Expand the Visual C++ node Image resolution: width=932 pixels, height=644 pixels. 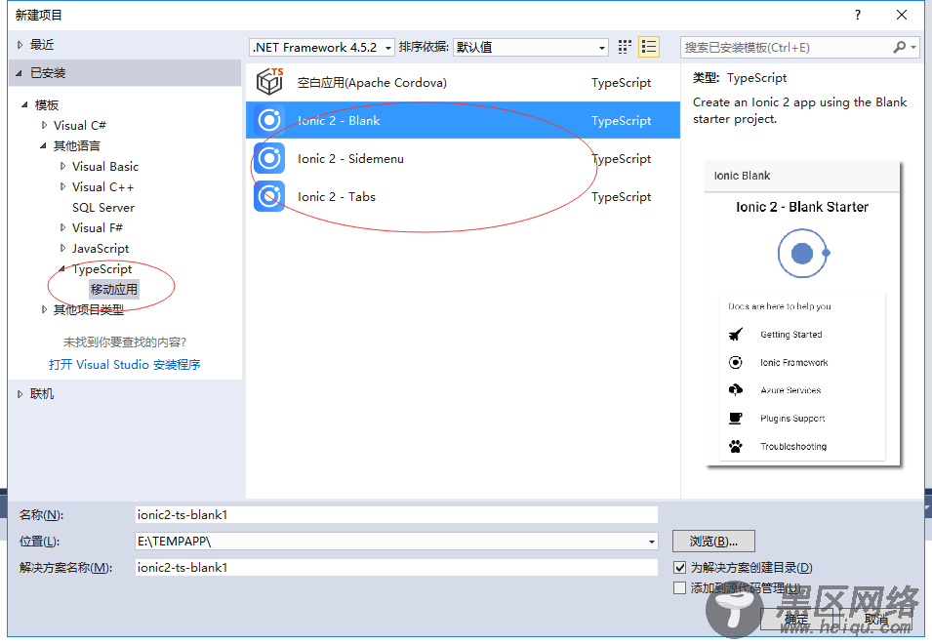pos(62,186)
